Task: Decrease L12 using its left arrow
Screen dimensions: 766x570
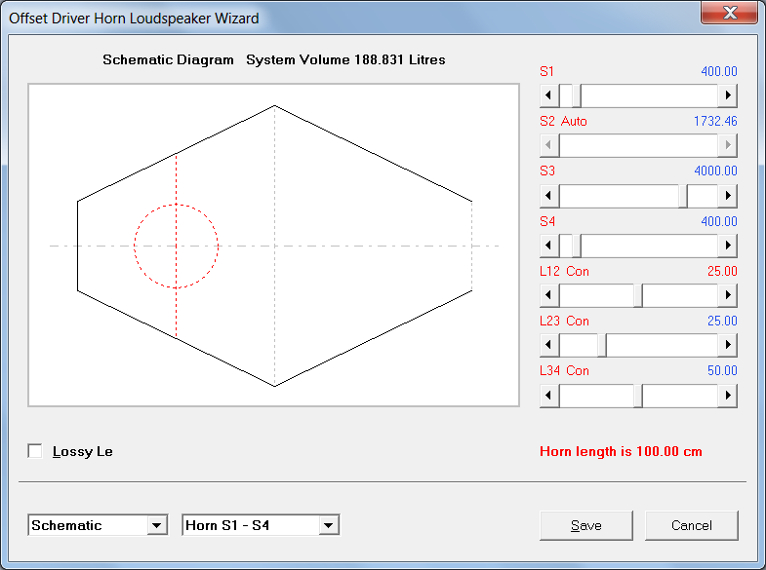Action: 549,295
